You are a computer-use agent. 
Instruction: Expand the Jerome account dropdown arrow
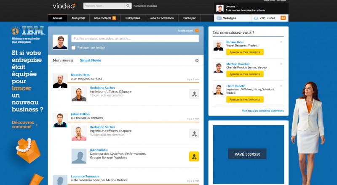pos(238,6)
